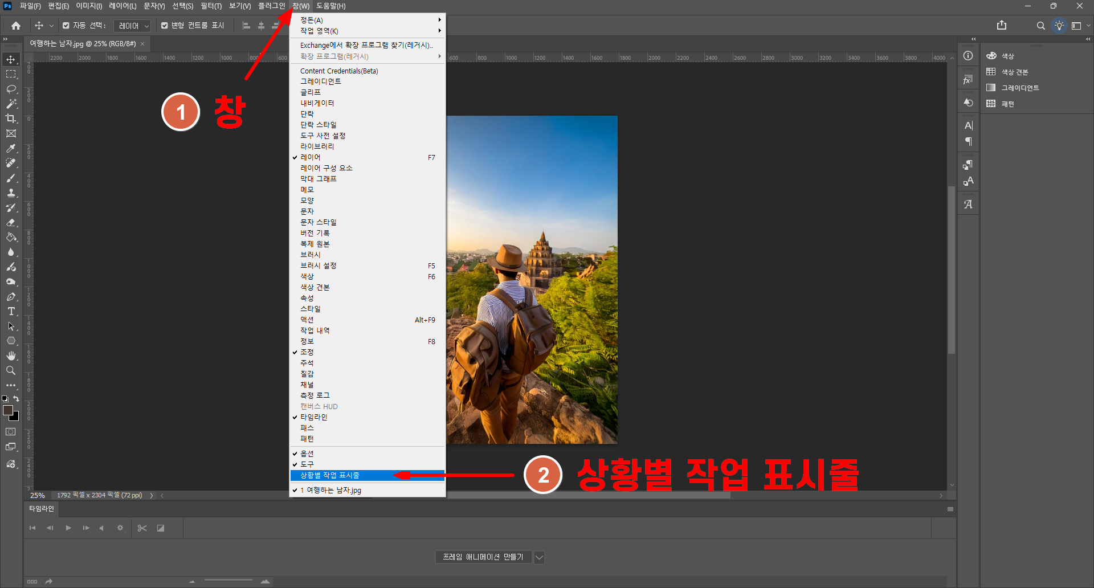This screenshot has width=1094, height=588.
Task: Uncheck the 타임라인 panel menu entry
Action: tap(314, 417)
